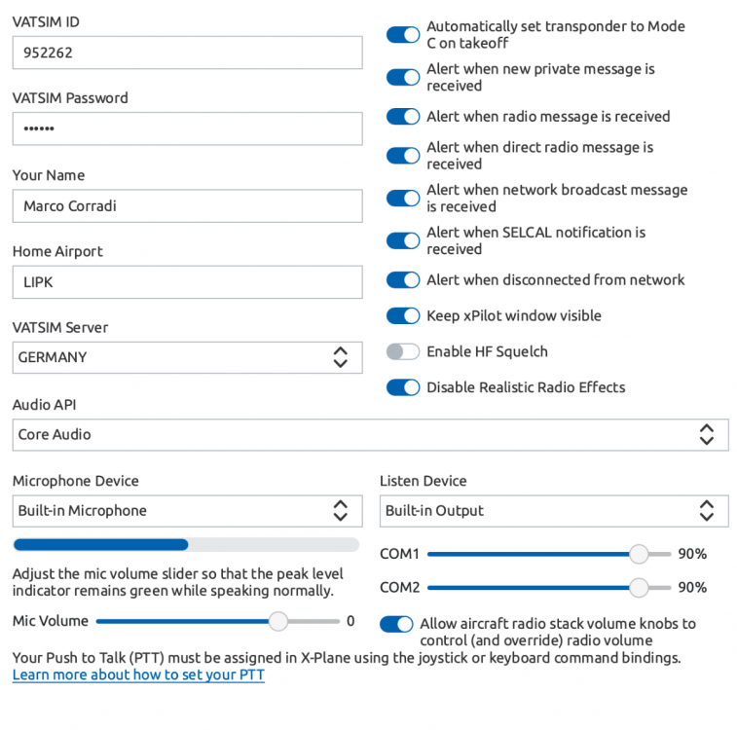
Task: Disable alert for new private messages
Action: click(402, 78)
